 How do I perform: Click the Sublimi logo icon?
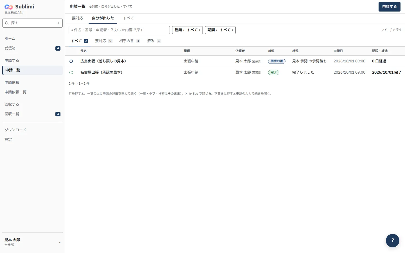(x=9, y=7)
